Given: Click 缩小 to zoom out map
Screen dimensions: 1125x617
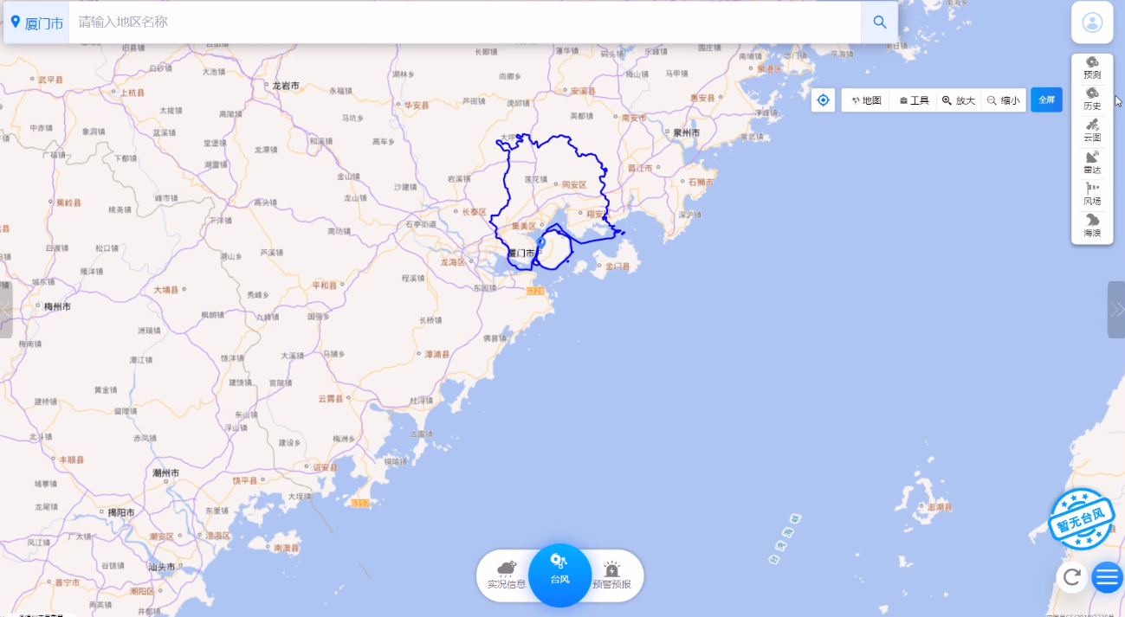Looking at the screenshot, I should click(x=1004, y=100).
